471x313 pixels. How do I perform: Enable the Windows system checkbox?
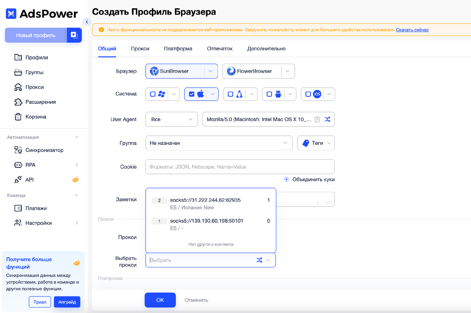(153, 94)
